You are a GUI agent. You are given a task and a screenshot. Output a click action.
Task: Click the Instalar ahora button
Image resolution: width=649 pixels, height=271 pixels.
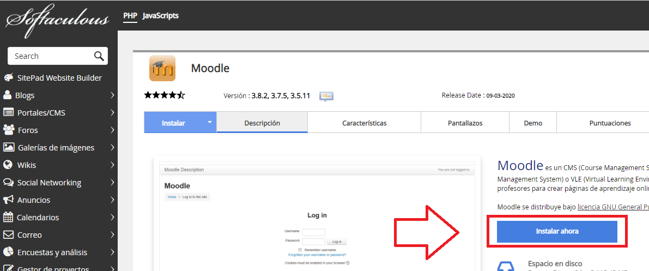tap(557, 231)
